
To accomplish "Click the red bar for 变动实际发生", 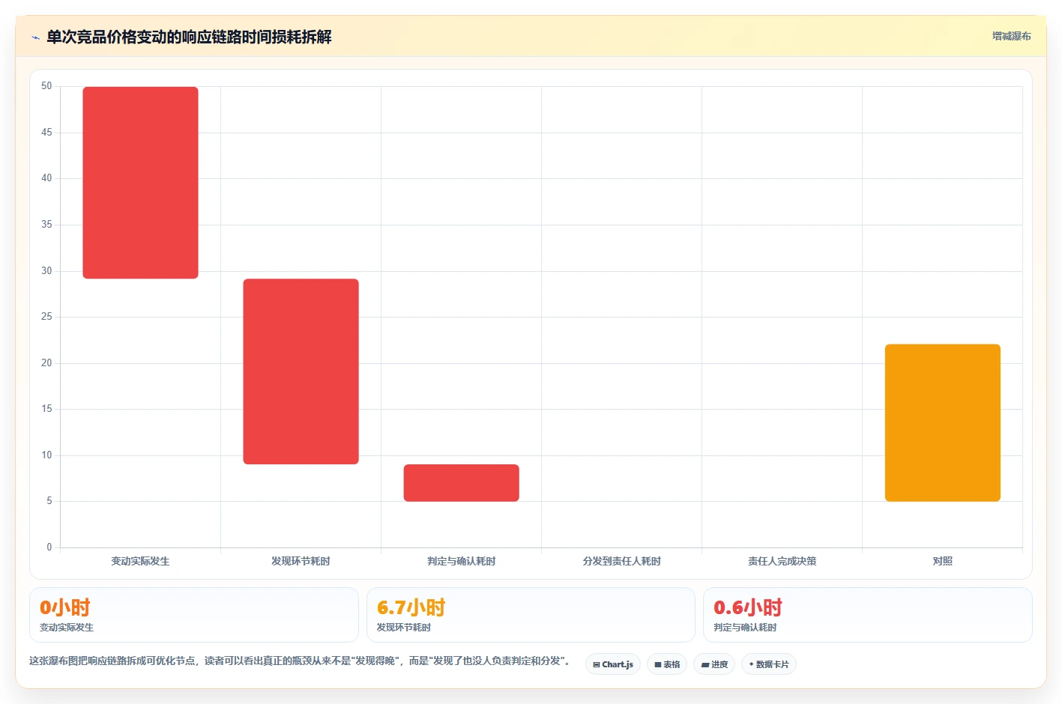I will (x=140, y=183).
